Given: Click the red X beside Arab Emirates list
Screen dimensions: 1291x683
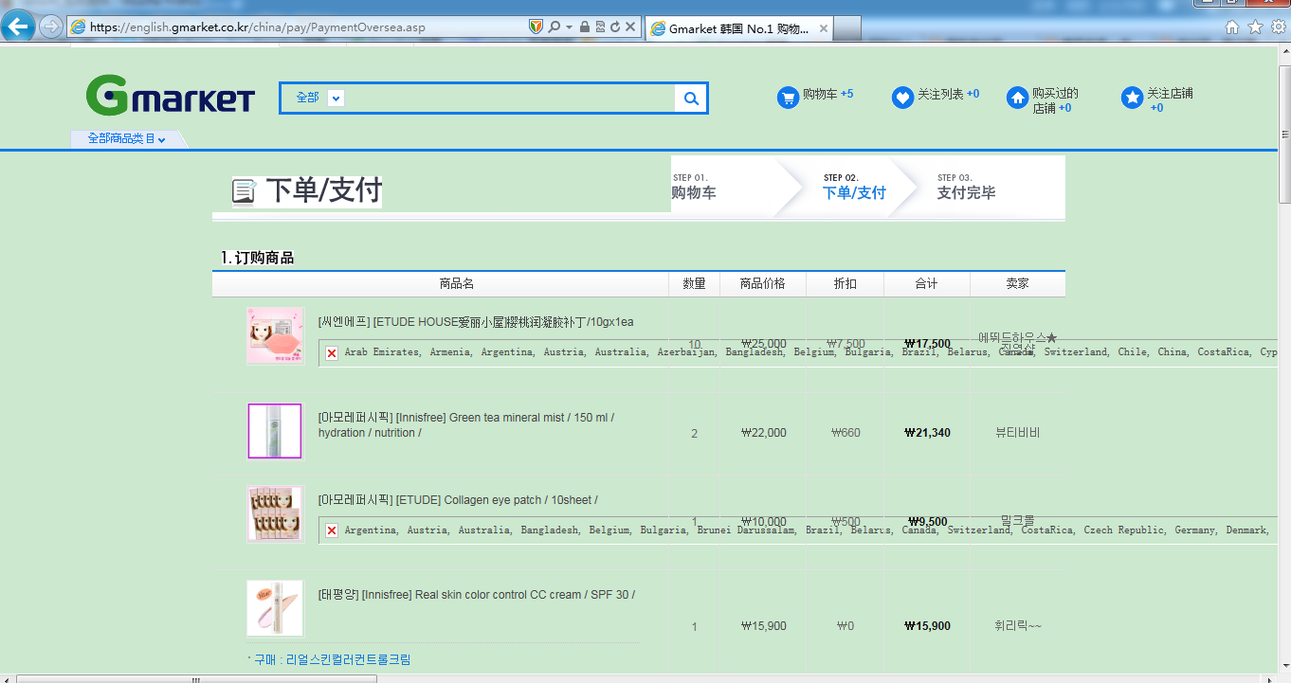Looking at the screenshot, I should click(332, 352).
